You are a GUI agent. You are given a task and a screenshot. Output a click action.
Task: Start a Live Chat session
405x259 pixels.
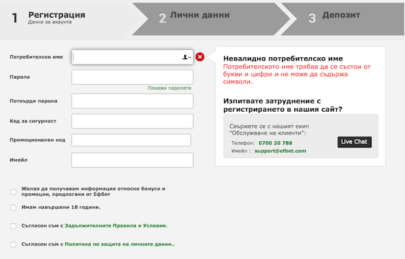354,142
